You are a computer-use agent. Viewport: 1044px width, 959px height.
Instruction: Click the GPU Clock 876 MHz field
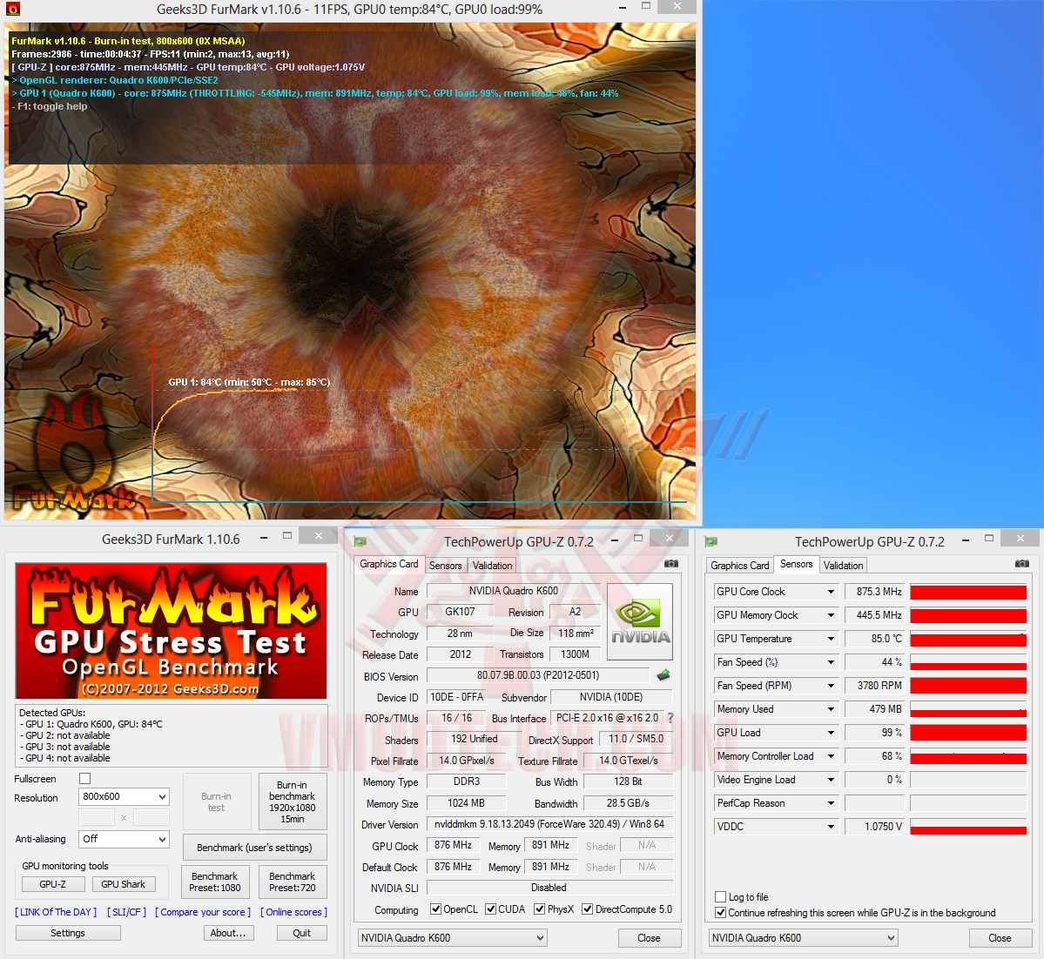(x=453, y=845)
